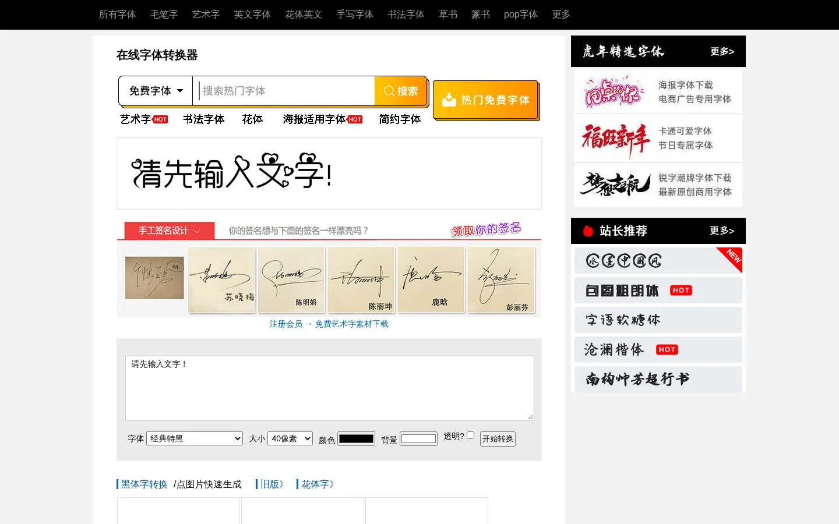Open the 字体 dropdown showing 经典特黑
Image resolution: width=839 pixels, height=524 pixels.
click(x=195, y=438)
